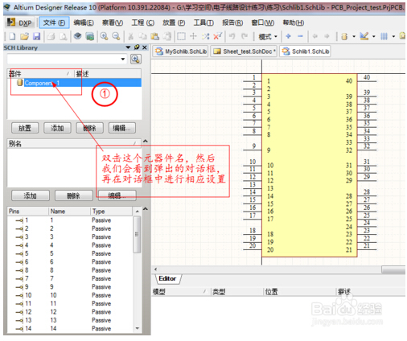Collapse the 别名 alias section
Image resolution: width=407 pixels, height=341 pixels.
tap(146, 141)
